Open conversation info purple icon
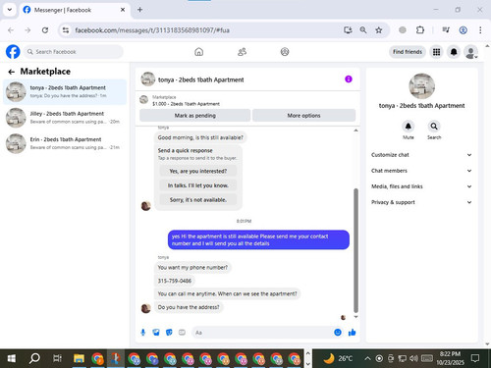Viewport: 491px width, 368px height. click(x=349, y=79)
